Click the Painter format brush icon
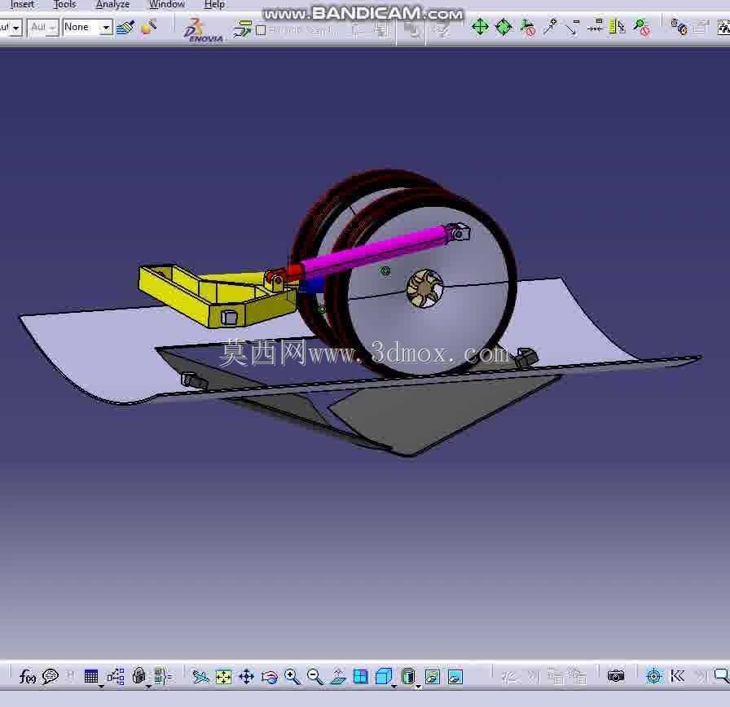The image size is (730, 707). 125,28
